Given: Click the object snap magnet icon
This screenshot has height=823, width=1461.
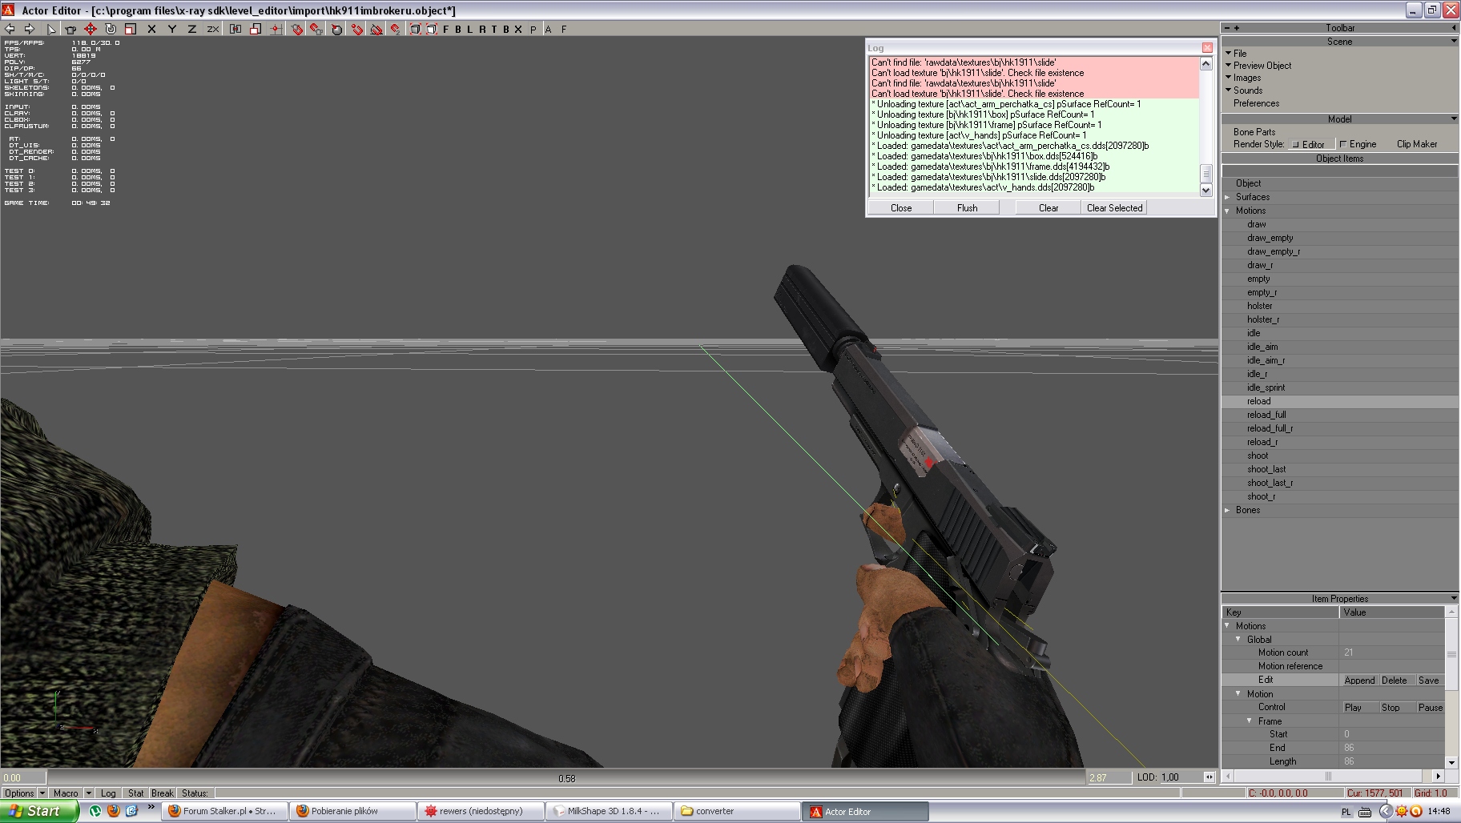Looking at the screenshot, I should (x=296, y=29).
